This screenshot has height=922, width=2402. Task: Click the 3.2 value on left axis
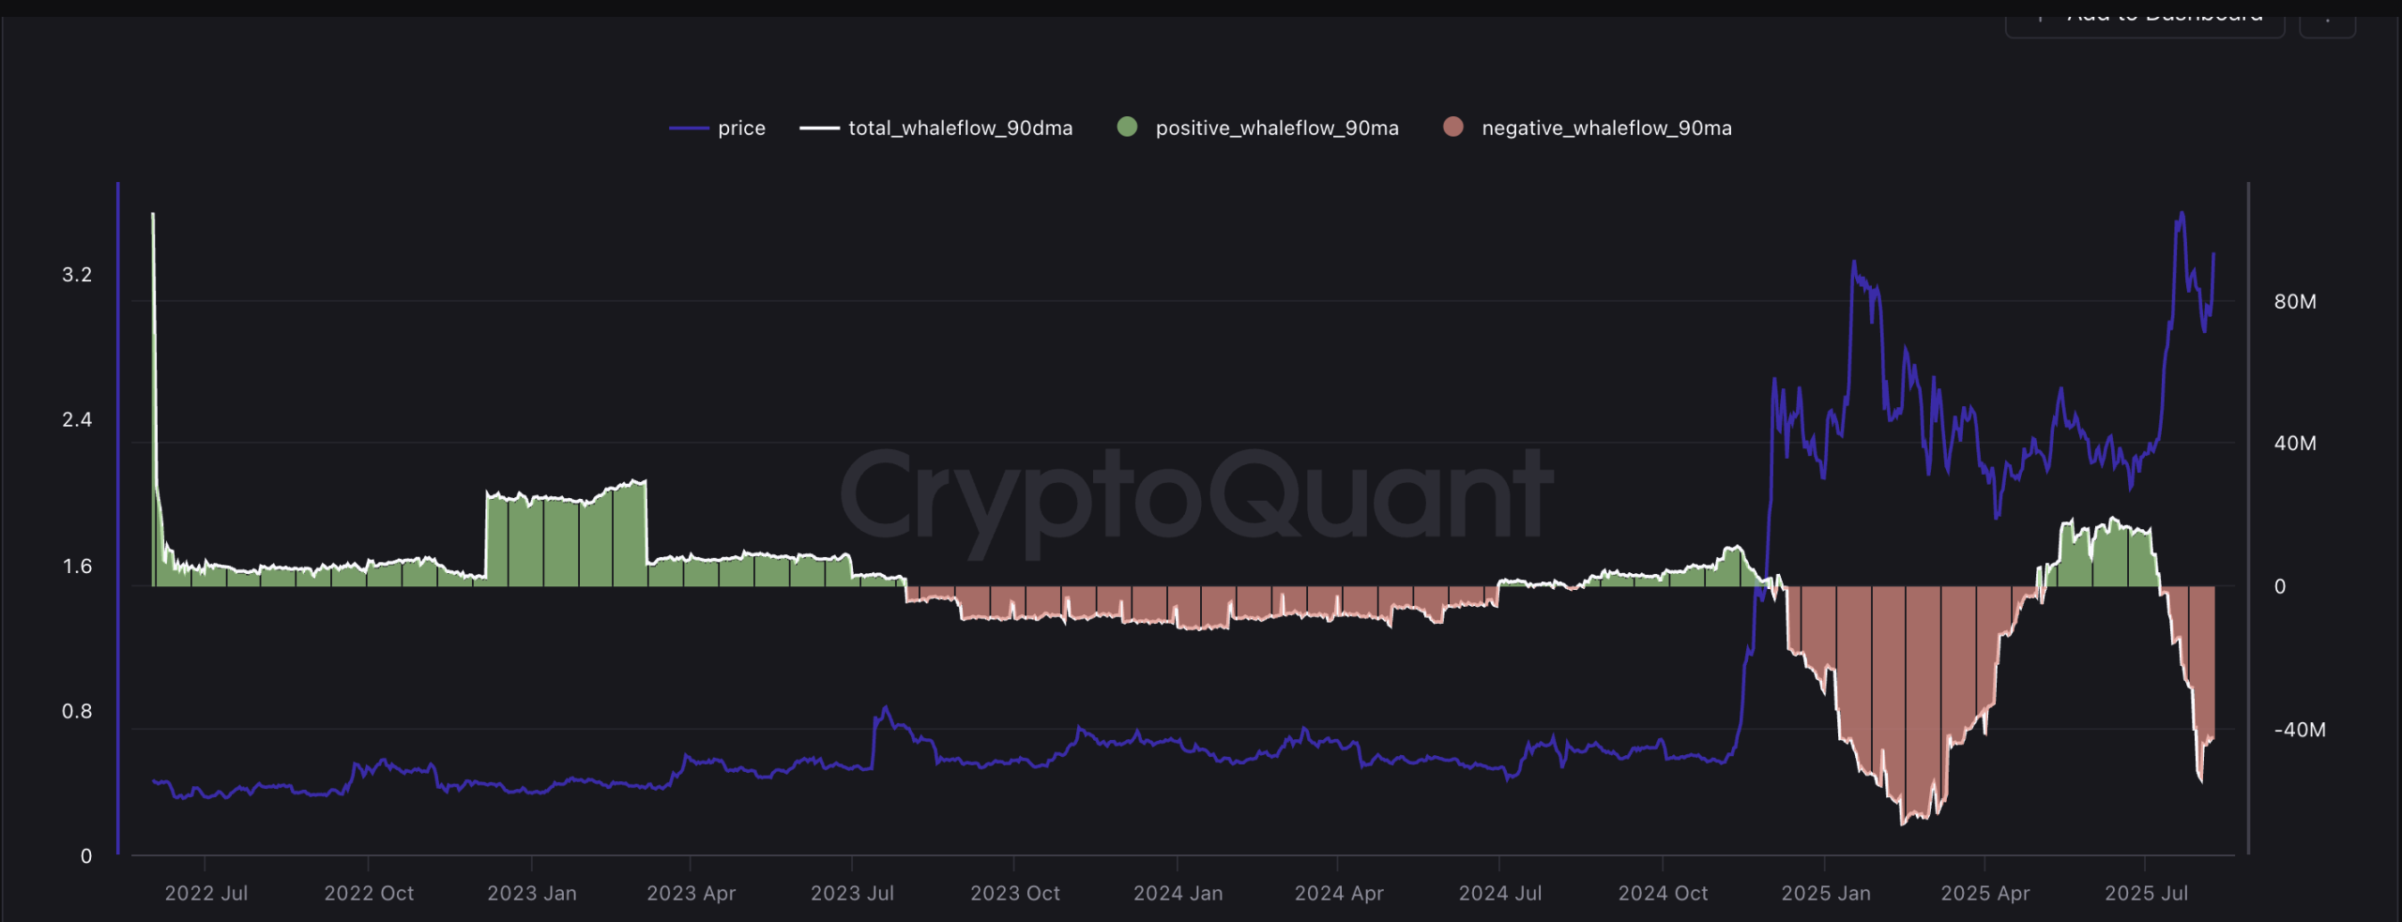[x=77, y=275]
